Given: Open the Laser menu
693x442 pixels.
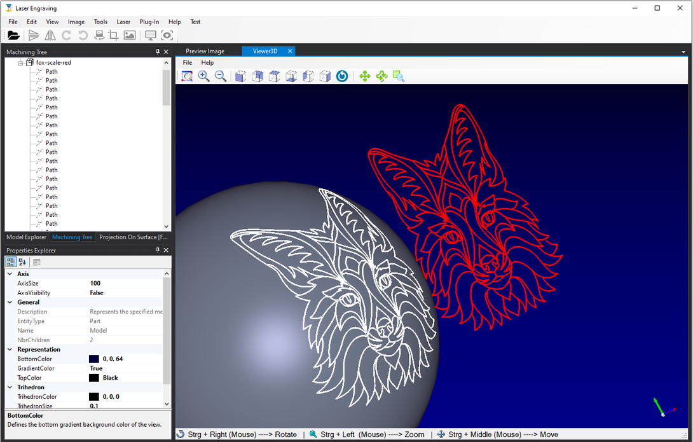Looking at the screenshot, I should click(123, 22).
